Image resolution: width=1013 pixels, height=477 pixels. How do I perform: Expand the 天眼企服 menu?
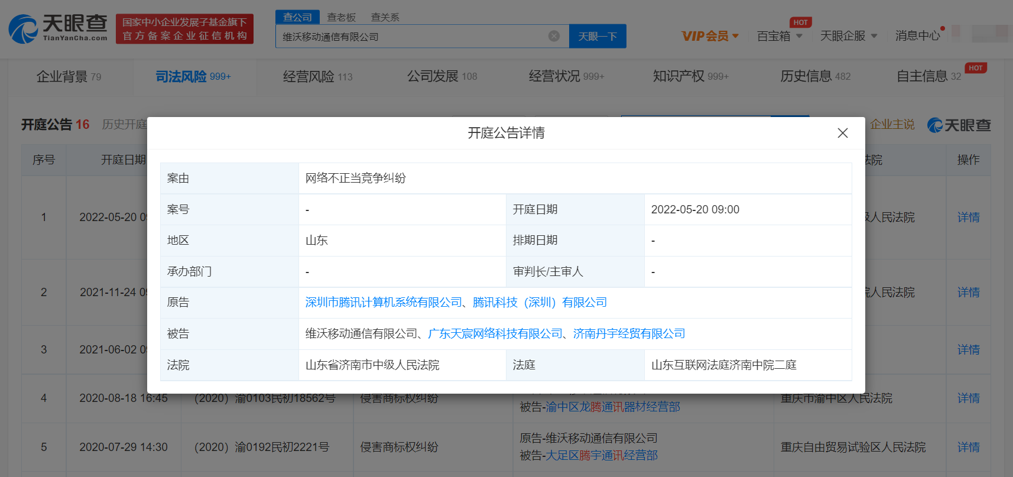tap(849, 36)
